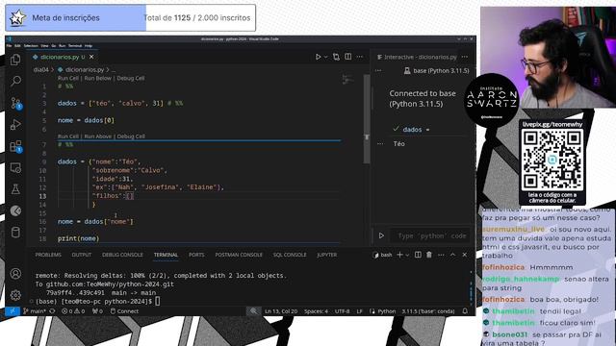Open the database cylinder view in activity bar
Image resolution: width=616 pixels, height=346 pixels.
(x=15, y=233)
